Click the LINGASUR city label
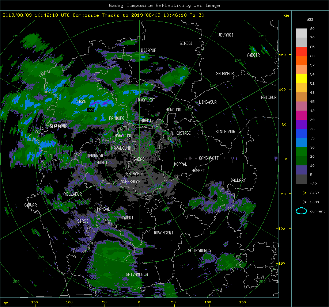This screenshot has width=329, height=307. 208,102
